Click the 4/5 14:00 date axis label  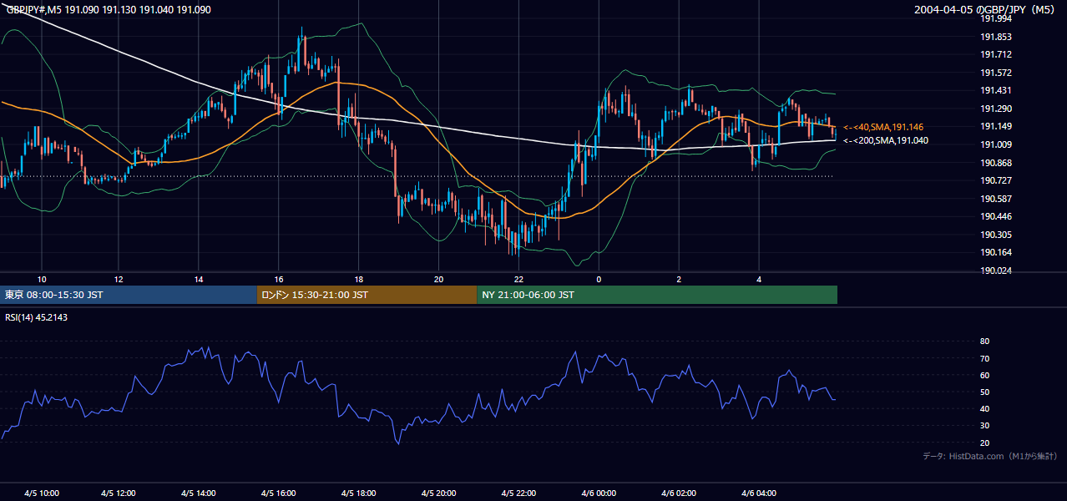199,493
